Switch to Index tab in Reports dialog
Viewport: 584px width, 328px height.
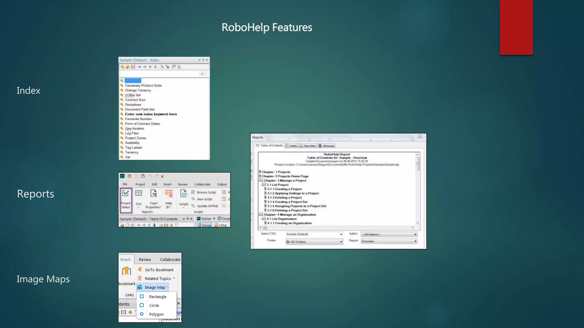[x=291, y=146]
